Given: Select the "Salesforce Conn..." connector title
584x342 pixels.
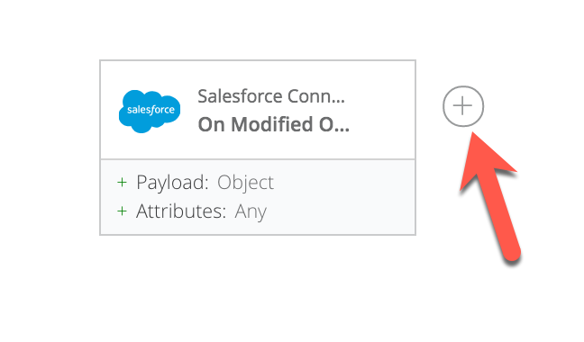Looking at the screenshot, I should [x=271, y=96].
